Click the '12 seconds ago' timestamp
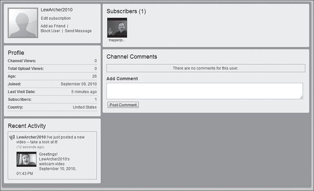This screenshot has width=314, height=191. click(x=31, y=147)
